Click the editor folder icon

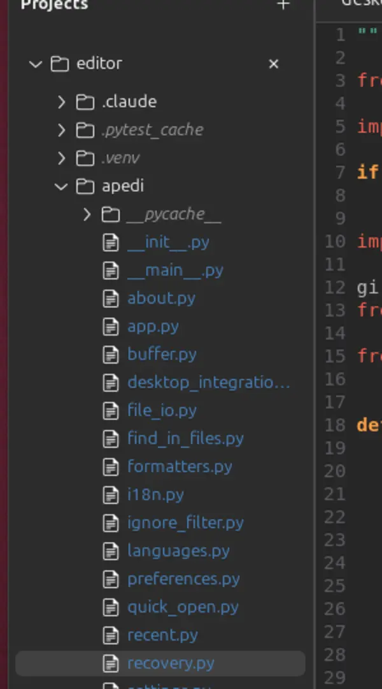[60, 64]
